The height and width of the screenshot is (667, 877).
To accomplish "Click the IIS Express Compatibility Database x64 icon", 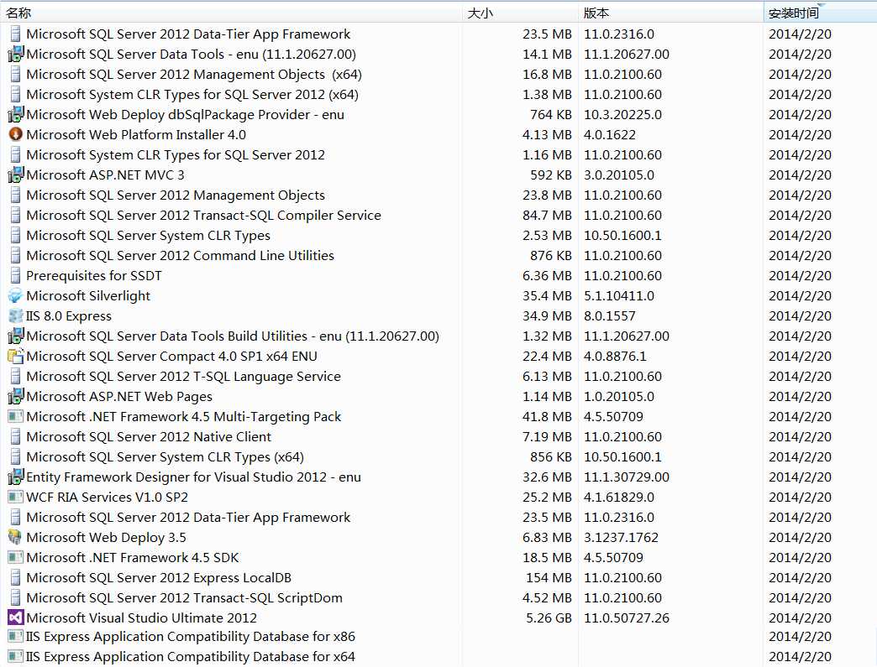I will pos(16,656).
